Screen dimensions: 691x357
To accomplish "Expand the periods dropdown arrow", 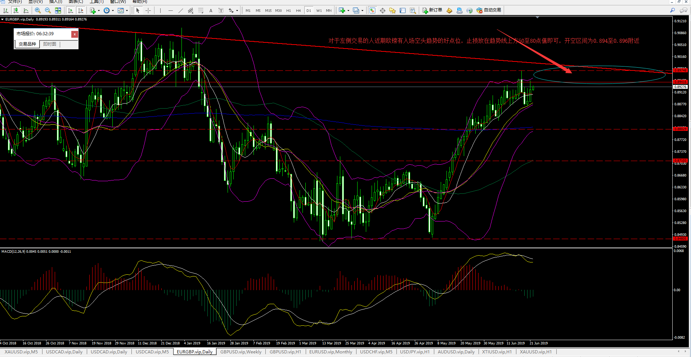I will click(x=113, y=10).
